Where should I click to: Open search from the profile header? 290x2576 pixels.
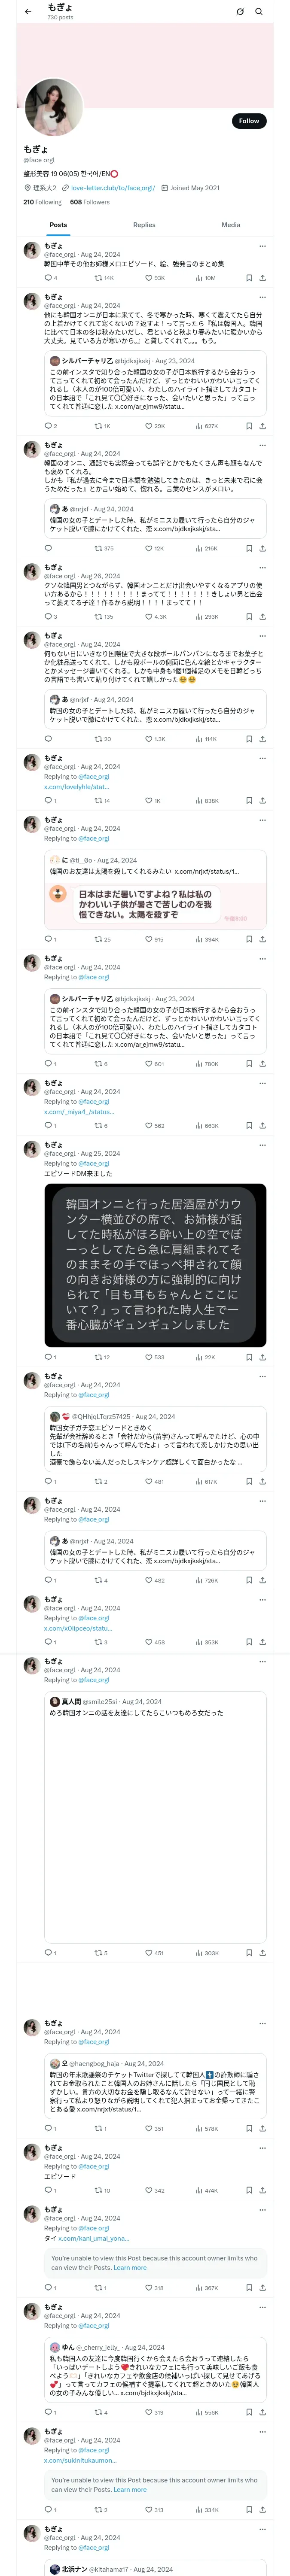259,12
